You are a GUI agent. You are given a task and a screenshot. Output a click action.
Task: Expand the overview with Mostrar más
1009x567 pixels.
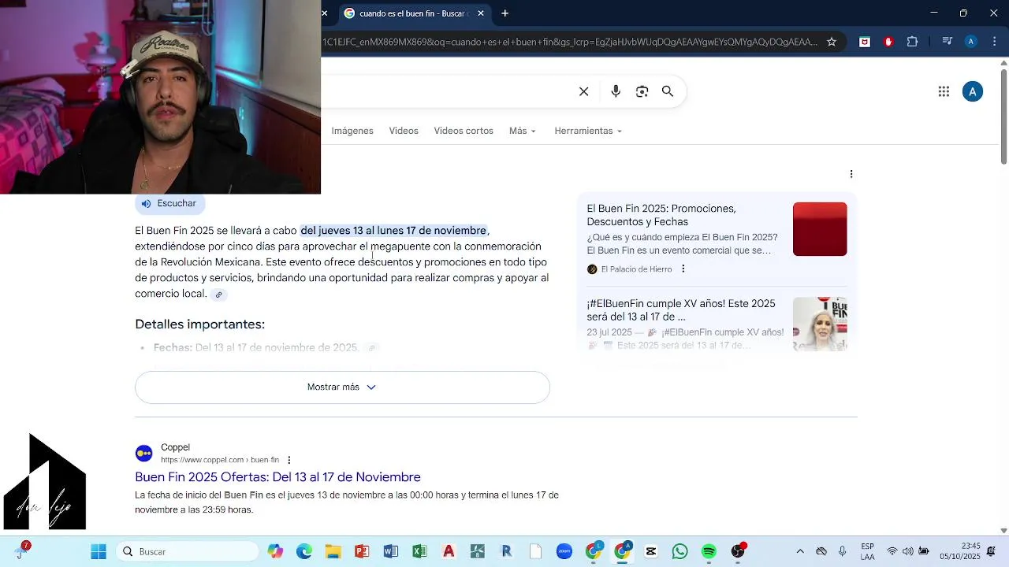point(342,387)
